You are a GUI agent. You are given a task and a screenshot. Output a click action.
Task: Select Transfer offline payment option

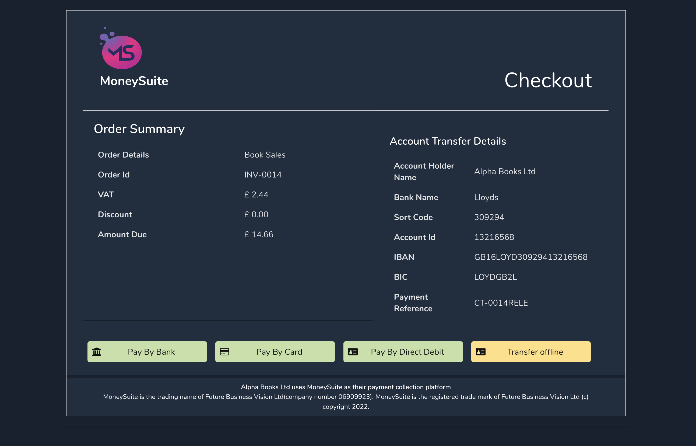(x=531, y=352)
